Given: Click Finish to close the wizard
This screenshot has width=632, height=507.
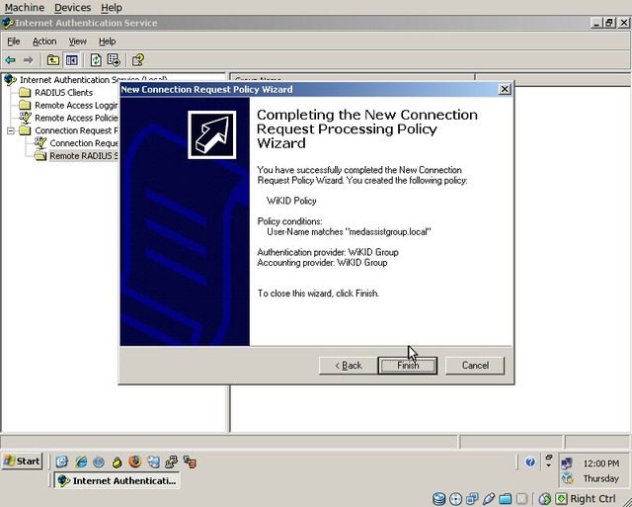Looking at the screenshot, I should tap(408, 365).
